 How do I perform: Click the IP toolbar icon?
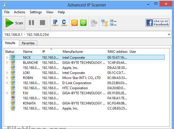(x=55, y=23)
